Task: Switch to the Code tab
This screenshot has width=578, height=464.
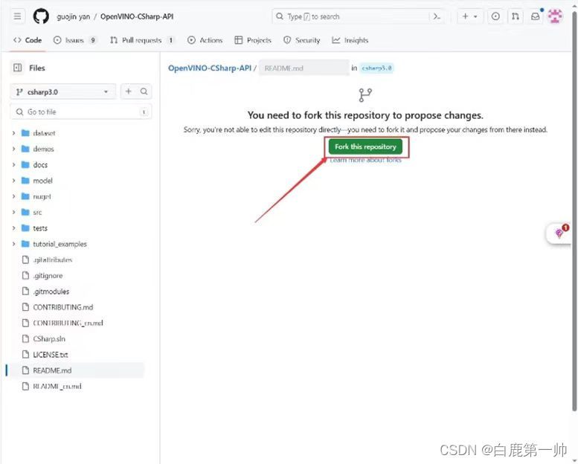Action: click(28, 40)
